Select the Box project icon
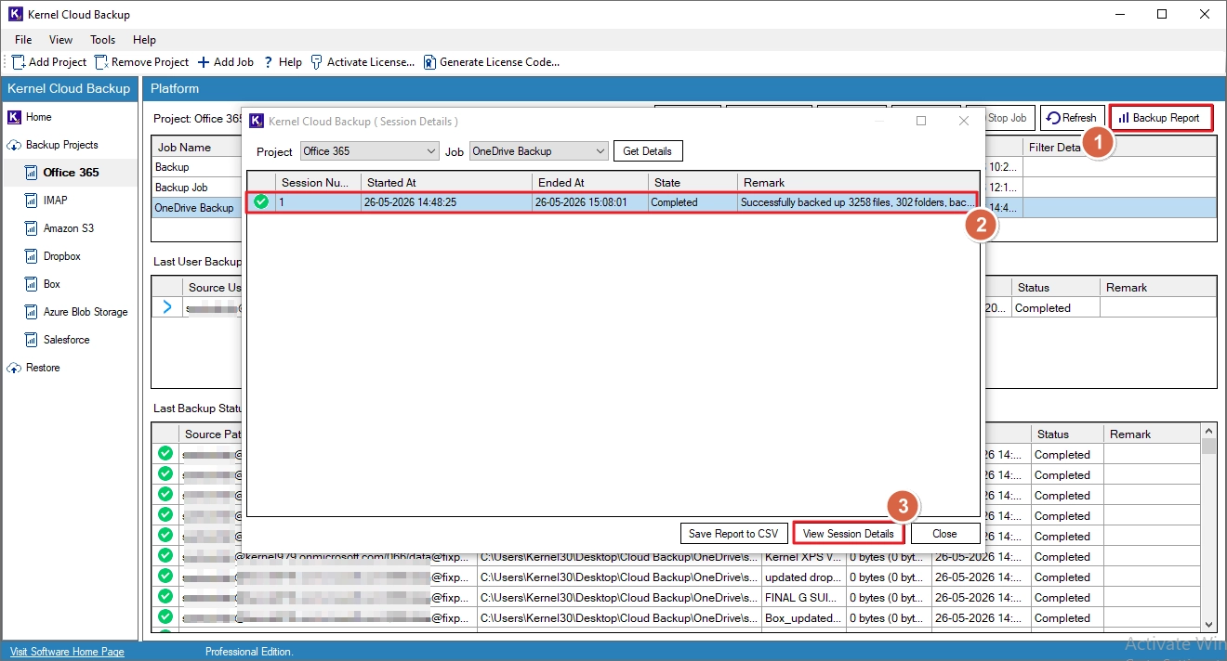The height and width of the screenshot is (661, 1227). click(x=32, y=284)
